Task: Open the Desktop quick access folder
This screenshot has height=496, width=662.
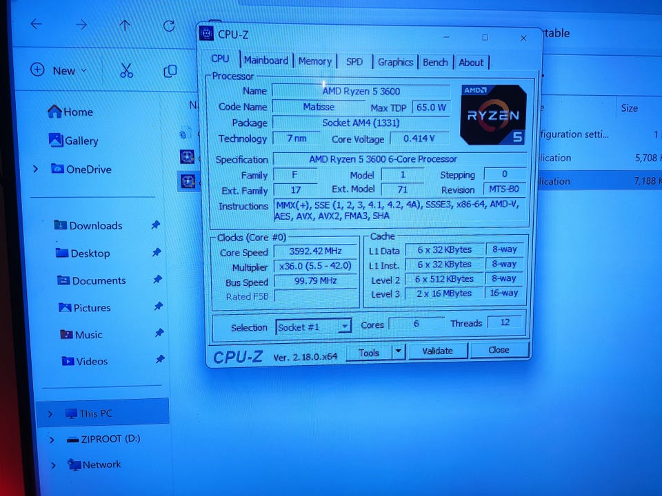Action: (83, 253)
